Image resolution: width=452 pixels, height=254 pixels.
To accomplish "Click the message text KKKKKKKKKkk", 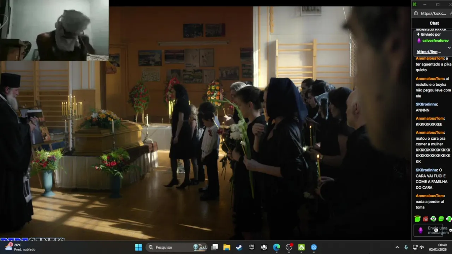I will [429, 124].
